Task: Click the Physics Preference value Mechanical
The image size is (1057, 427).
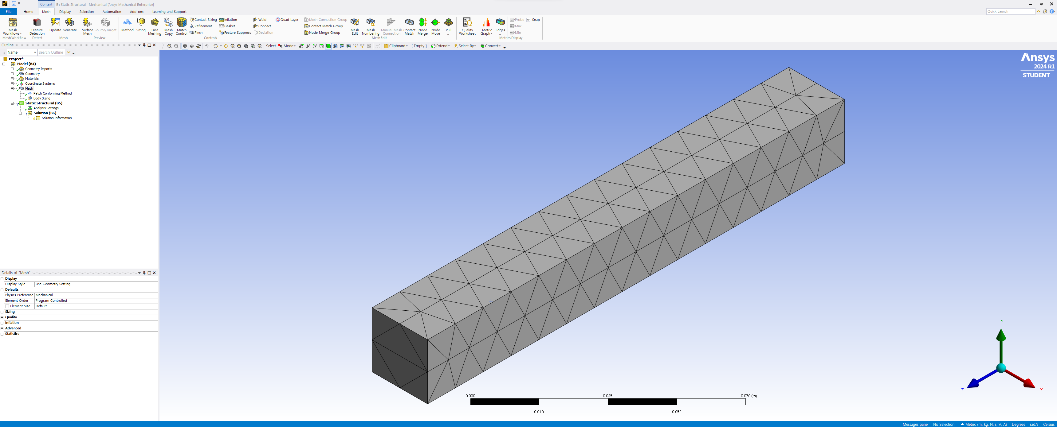Action: click(96, 295)
